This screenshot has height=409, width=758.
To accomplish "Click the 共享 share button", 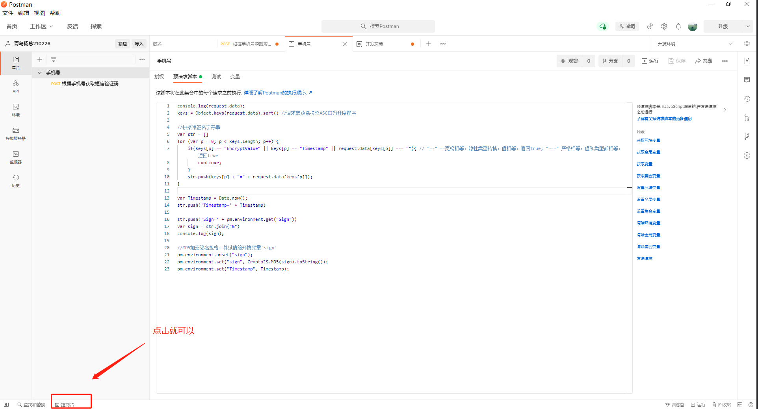I will pos(704,61).
